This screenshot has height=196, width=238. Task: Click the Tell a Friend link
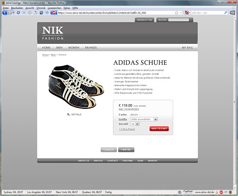[x=127, y=129]
